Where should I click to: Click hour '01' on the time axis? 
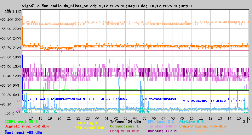tap(107, 118)
